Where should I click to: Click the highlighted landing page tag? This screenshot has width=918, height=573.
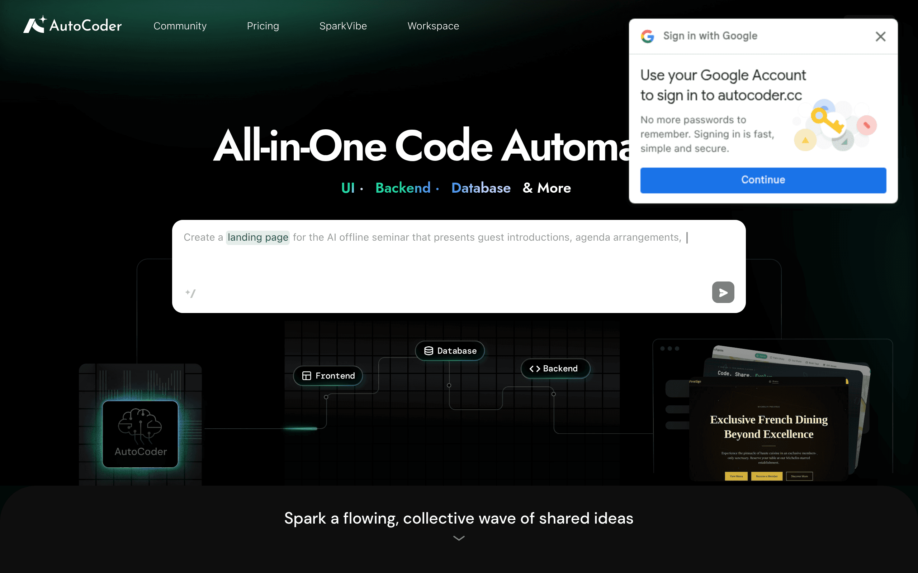click(257, 237)
